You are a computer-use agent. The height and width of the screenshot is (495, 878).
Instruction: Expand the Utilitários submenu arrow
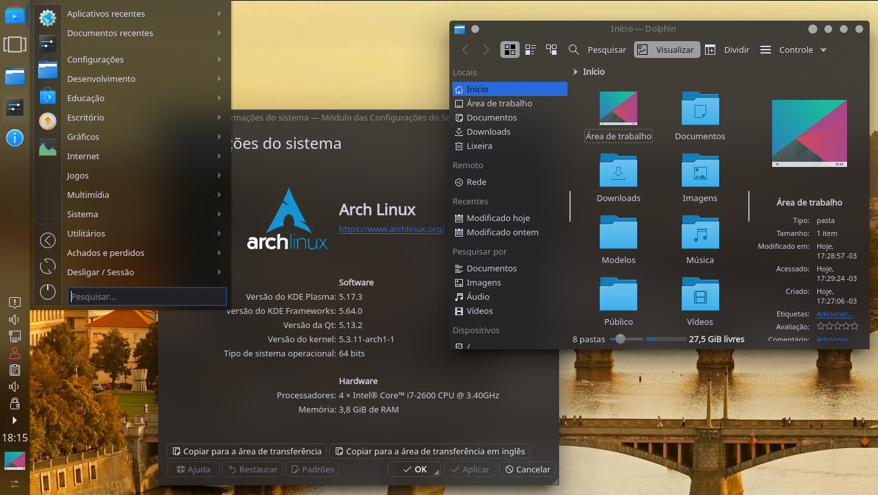point(219,233)
